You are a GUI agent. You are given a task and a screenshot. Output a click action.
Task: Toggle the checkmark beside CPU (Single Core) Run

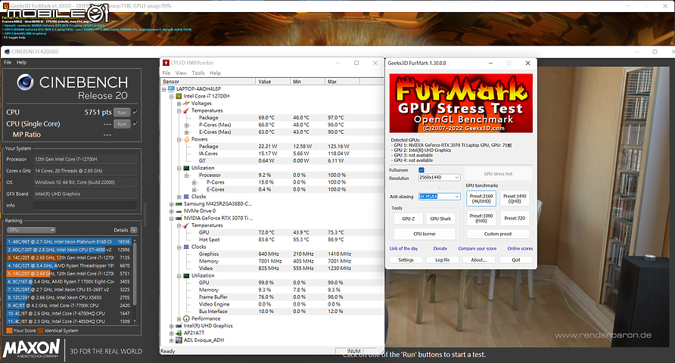pos(135,124)
